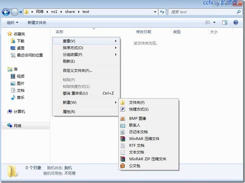The width and height of the screenshot is (245, 183).
Task: Select 计算机 in navigation pane
Action: (16, 111)
